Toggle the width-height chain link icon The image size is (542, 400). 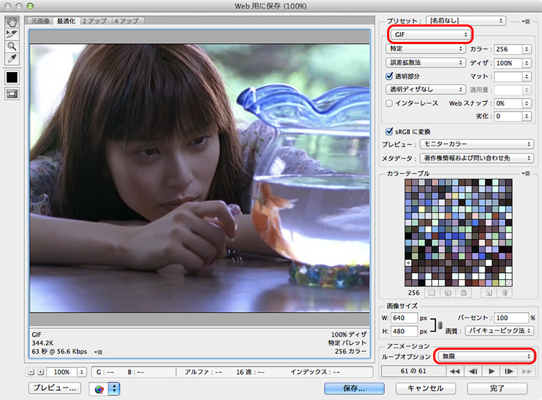[439, 325]
